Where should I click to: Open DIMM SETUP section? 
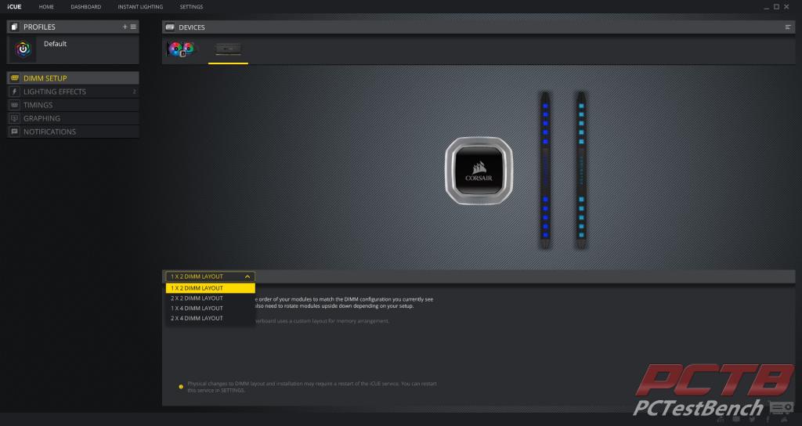pos(73,78)
